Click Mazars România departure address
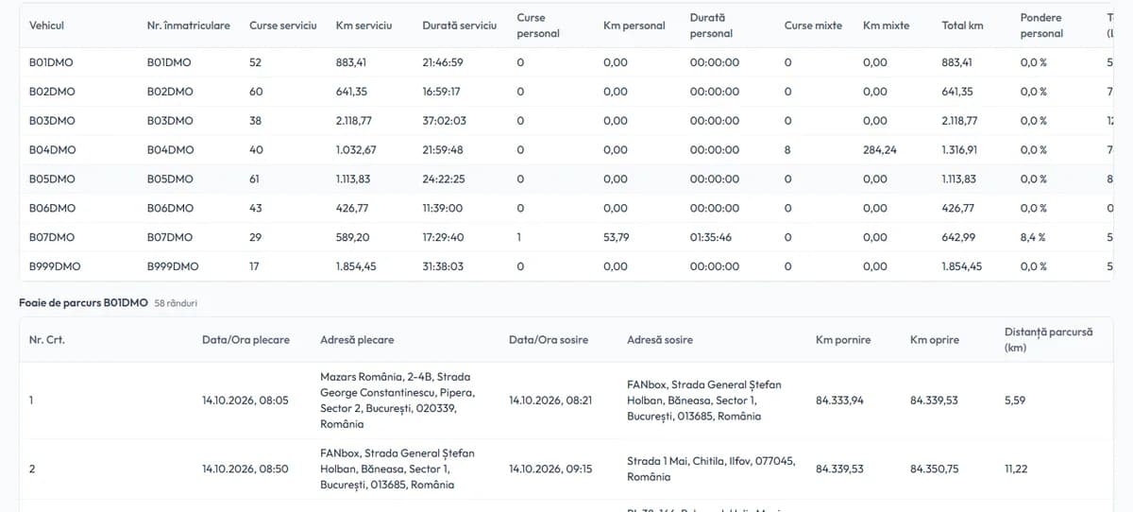 pos(397,401)
